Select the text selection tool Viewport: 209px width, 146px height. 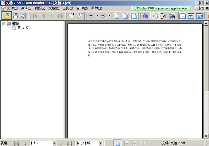pyautogui.click(x=164, y=16)
